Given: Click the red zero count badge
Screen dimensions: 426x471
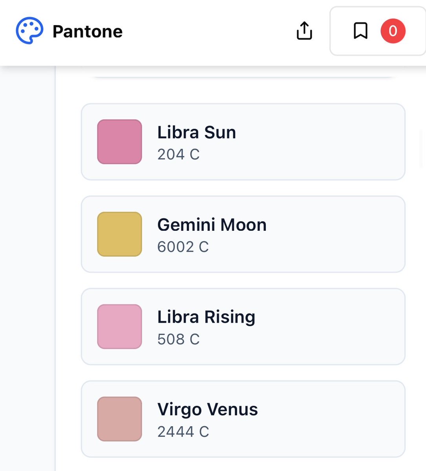Looking at the screenshot, I should tap(393, 31).
